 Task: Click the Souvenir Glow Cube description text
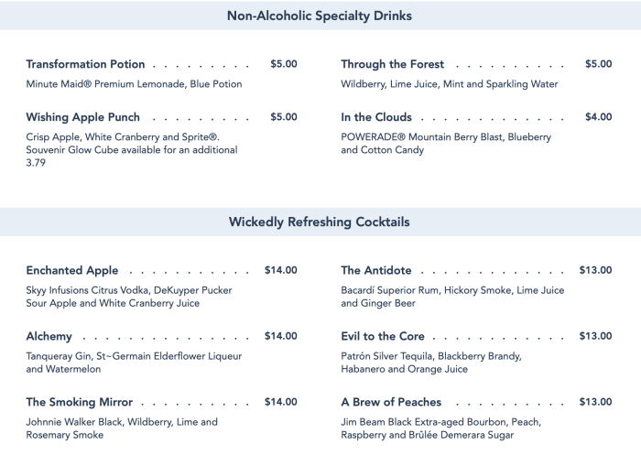tap(131, 149)
